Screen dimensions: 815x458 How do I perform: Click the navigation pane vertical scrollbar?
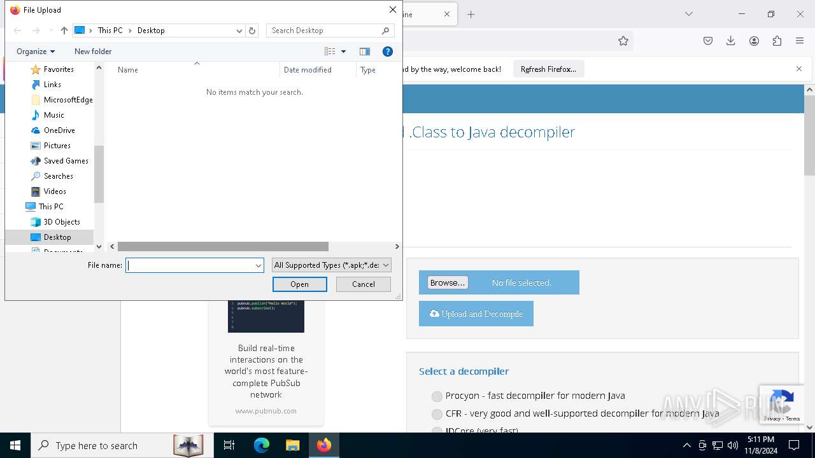(99, 174)
